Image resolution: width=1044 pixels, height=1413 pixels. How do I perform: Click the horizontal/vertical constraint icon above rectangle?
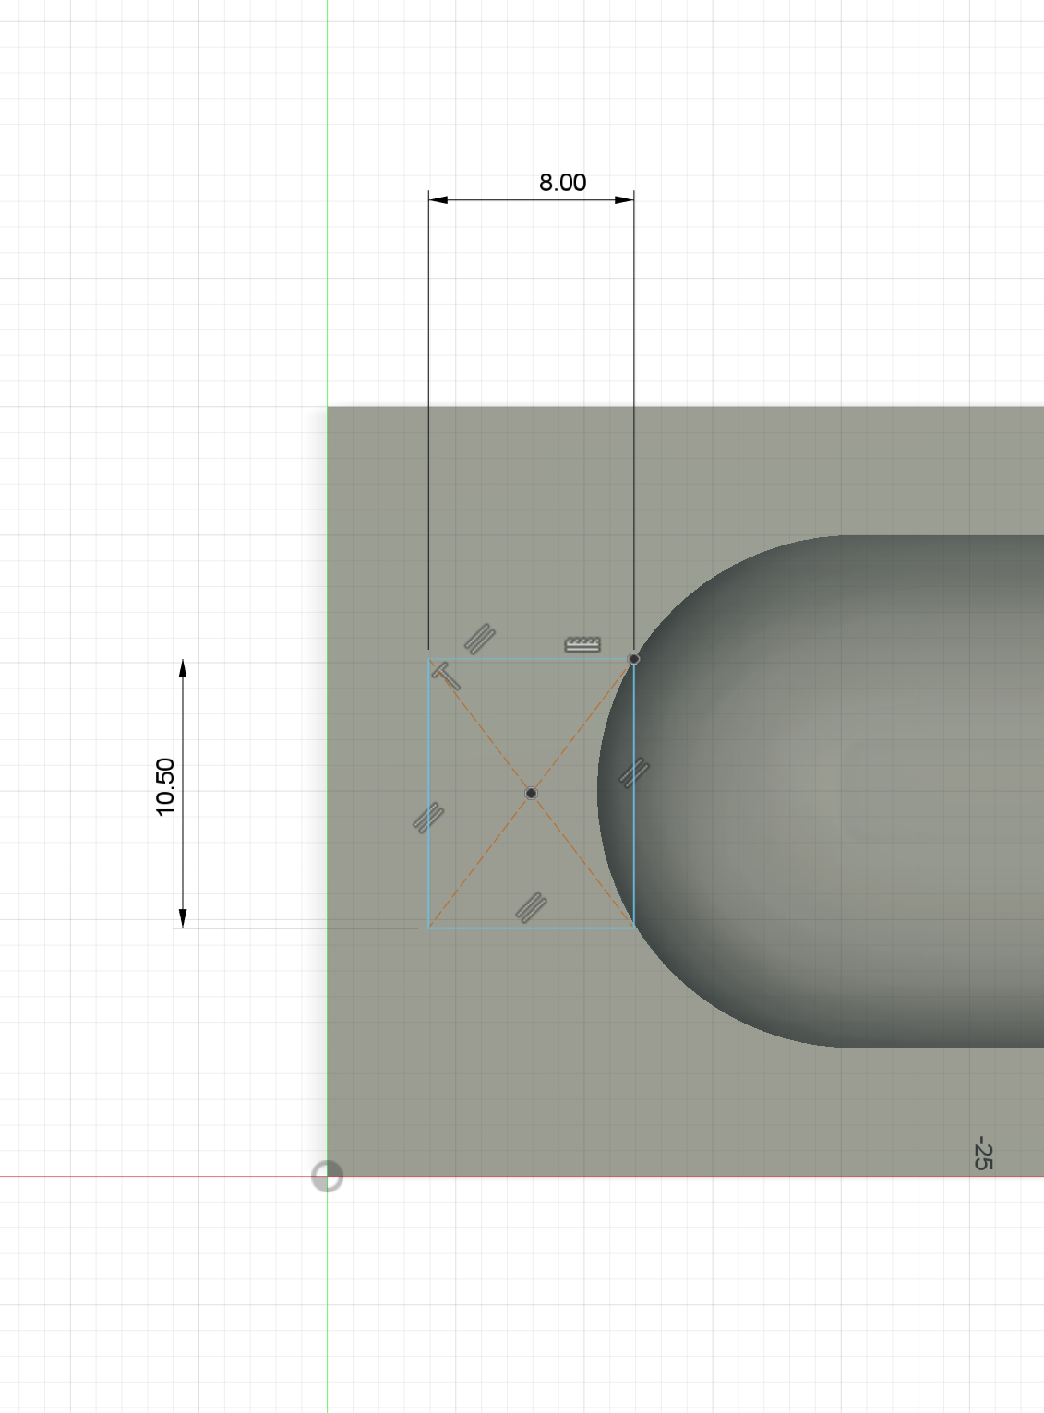pyautogui.click(x=582, y=644)
